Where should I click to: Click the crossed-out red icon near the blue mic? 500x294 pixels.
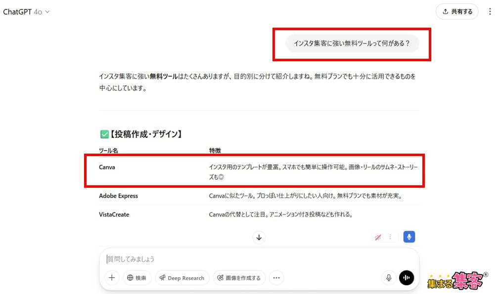pyautogui.click(x=378, y=237)
